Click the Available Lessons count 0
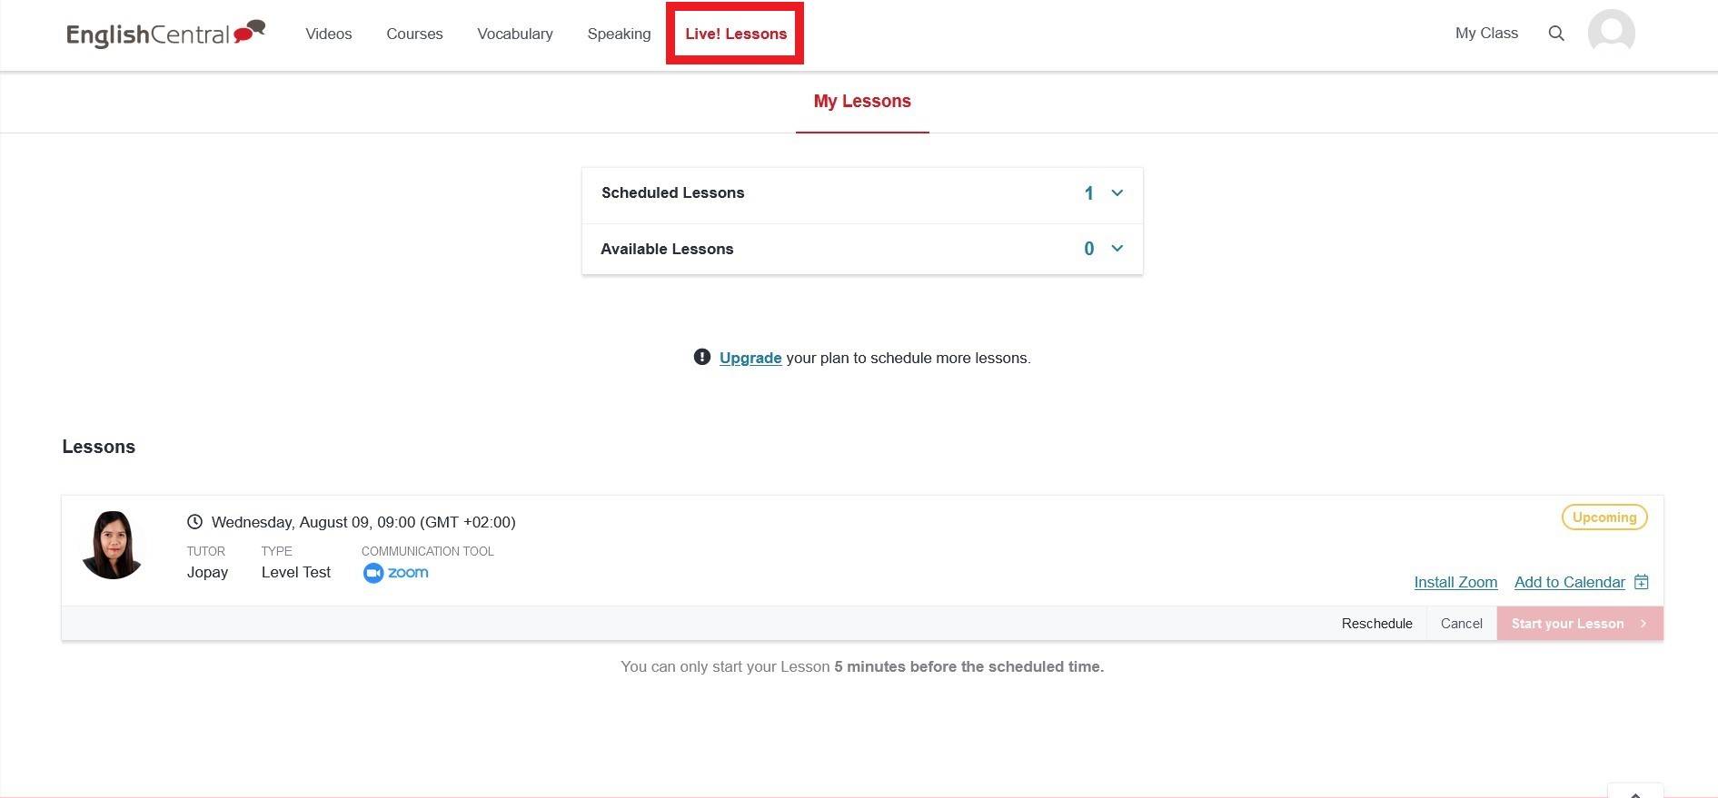This screenshot has width=1718, height=798. pyautogui.click(x=1088, y=249)
